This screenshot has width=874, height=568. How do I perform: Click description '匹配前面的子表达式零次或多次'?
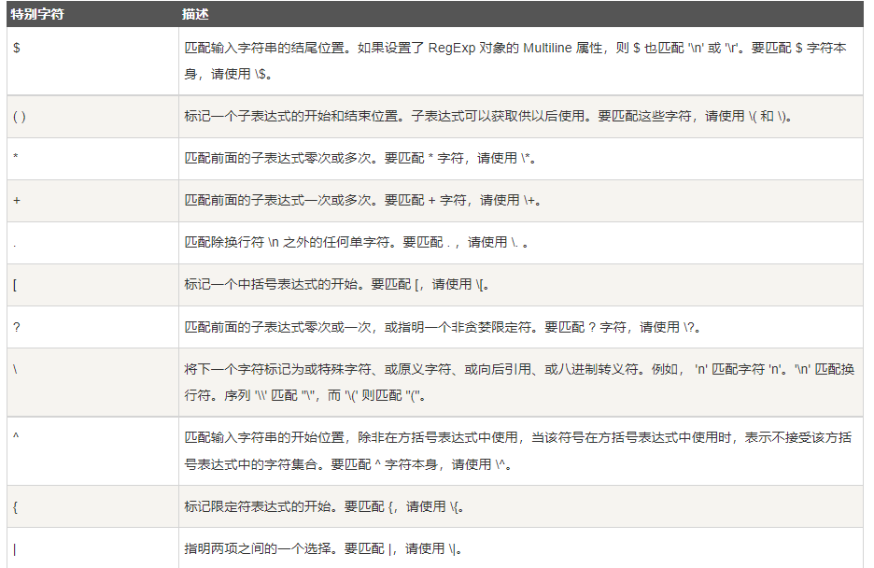(521, 158)
